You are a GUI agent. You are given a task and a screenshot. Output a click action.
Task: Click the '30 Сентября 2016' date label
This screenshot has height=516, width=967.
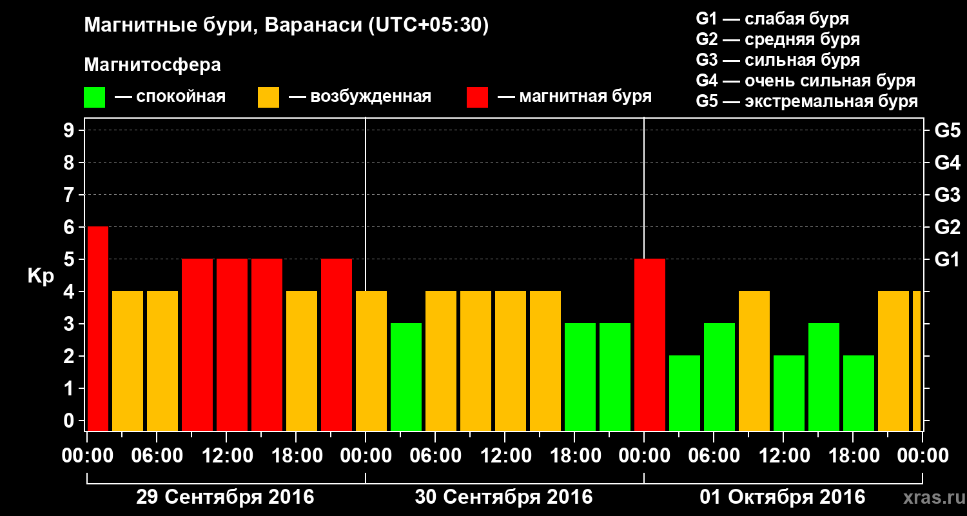pyautogui.click(x=503, y=497)
